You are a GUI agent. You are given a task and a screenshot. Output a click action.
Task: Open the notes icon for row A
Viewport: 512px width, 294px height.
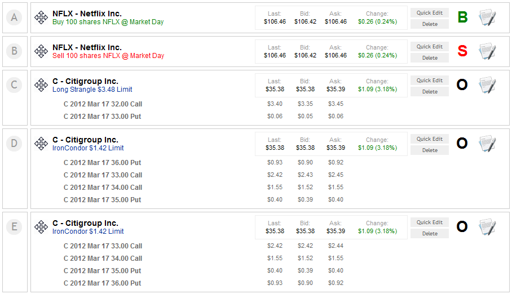click(x=487, y=17)
